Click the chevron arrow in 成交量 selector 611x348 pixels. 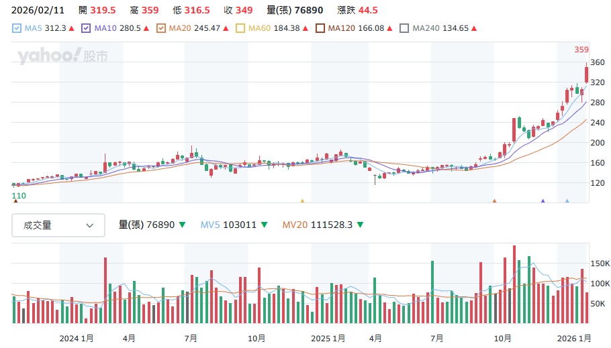(90, 225)
